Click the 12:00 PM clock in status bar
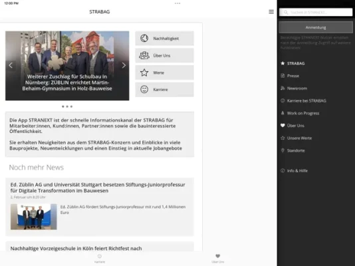Image resolution: width=355 pixels, height=266 pixels. click(x=11, y=3)
